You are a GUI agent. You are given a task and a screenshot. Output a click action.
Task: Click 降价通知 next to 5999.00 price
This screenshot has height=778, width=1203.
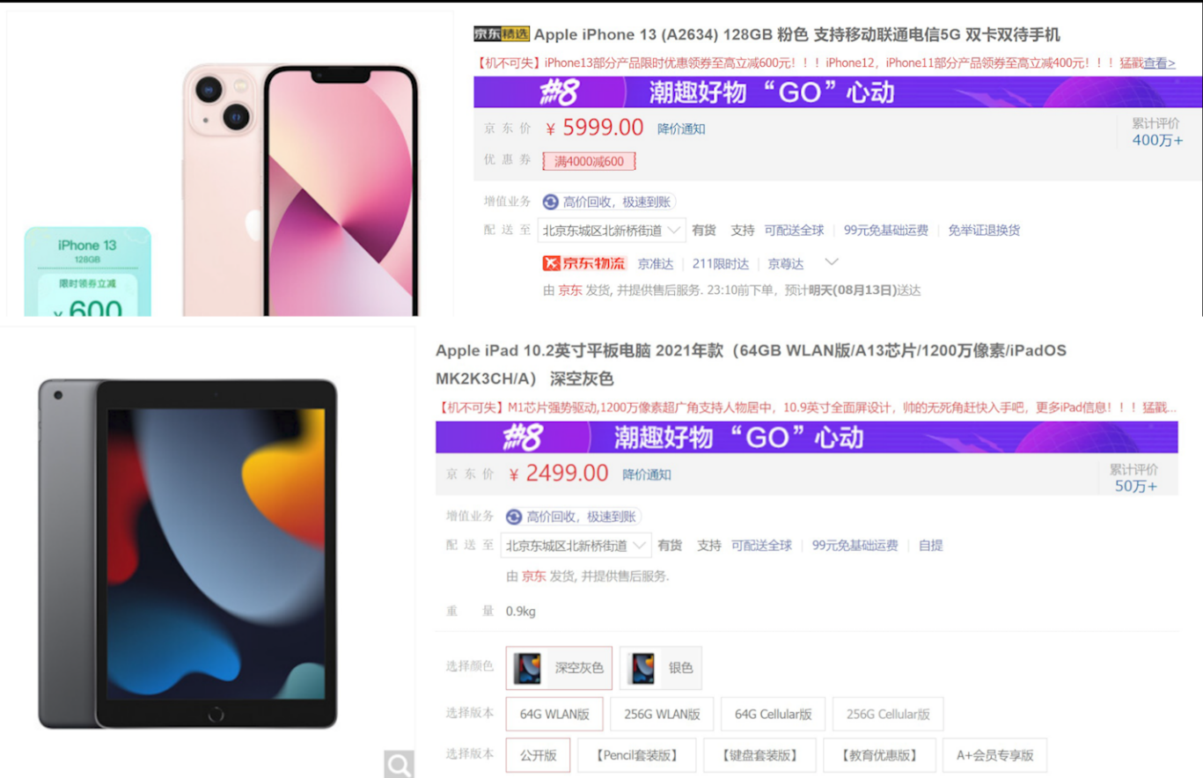[681, 128]
